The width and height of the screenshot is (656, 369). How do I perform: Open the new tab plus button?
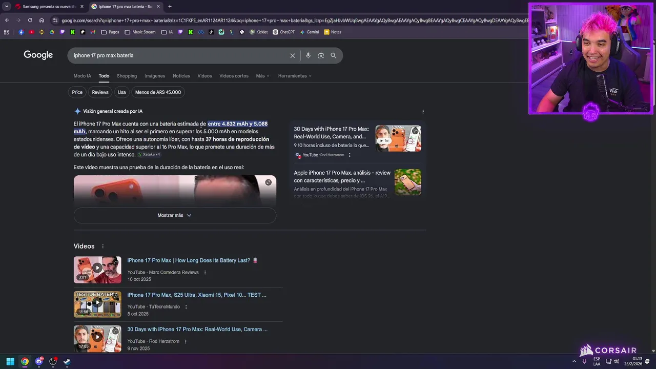coord(170,7)
